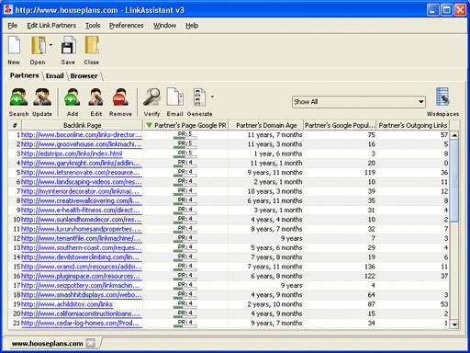
Task: Open the landscaping-videos.com backlink
Action: tap(82, 182)
